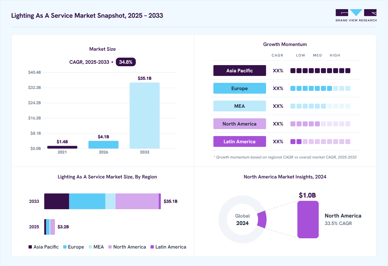Click the MEA region label
Viewport: 388px width, 266px height.
coord(239,106)
